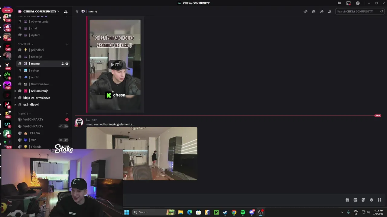This screenshot has width=387, height=217.
Task: Search in CHESA COMMUNITY field
Action: point(360,11)
